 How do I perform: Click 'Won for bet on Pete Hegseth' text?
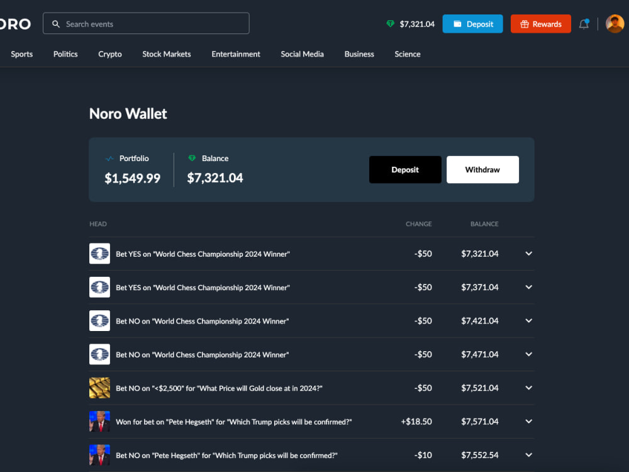click(x=234, y=422)
